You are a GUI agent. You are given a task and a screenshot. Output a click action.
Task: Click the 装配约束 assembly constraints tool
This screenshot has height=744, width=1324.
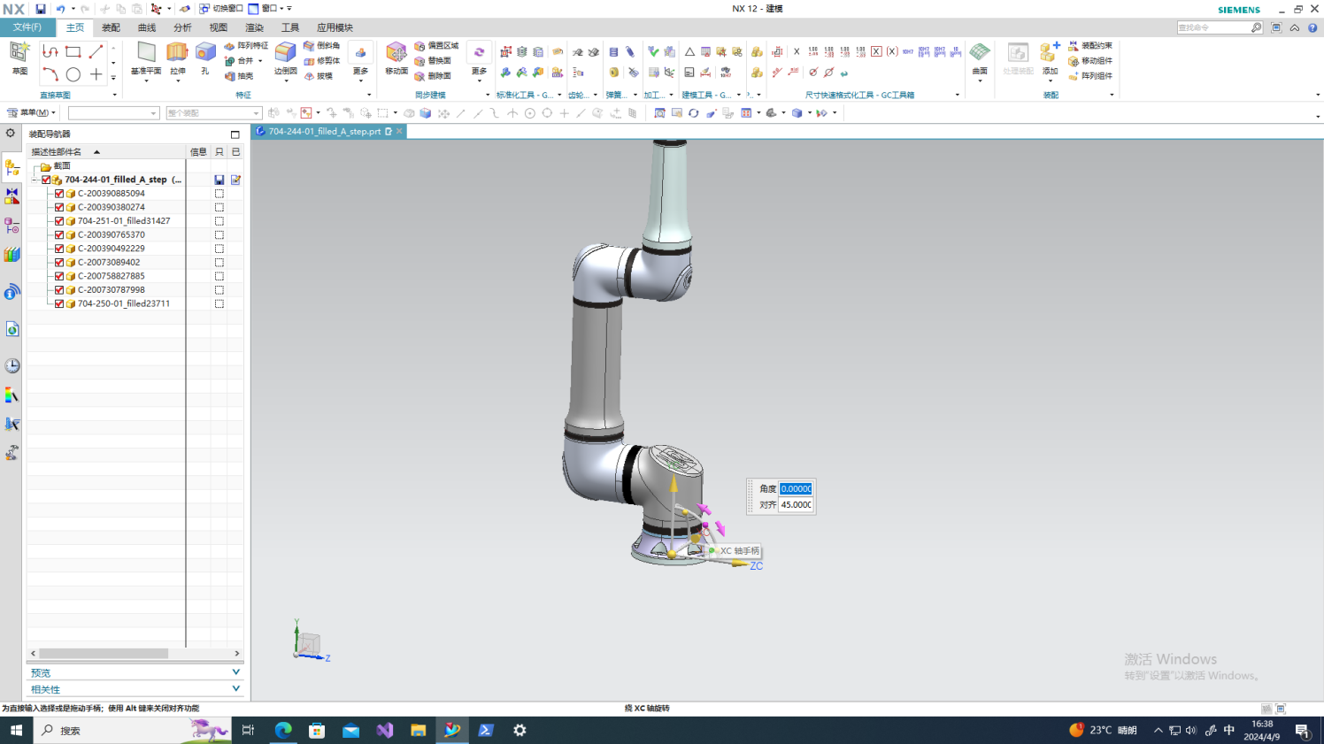[1089, 46]
